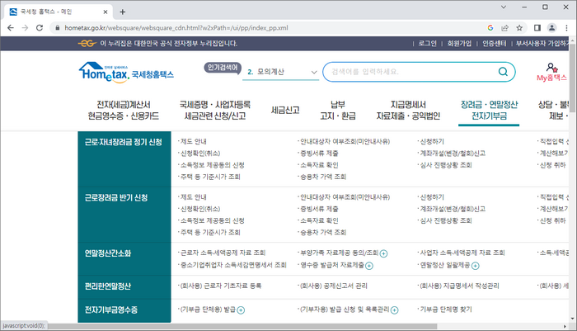Screen dimensions: 577x331
Task: Click the magnifier search icon
Action: point(503,72)
